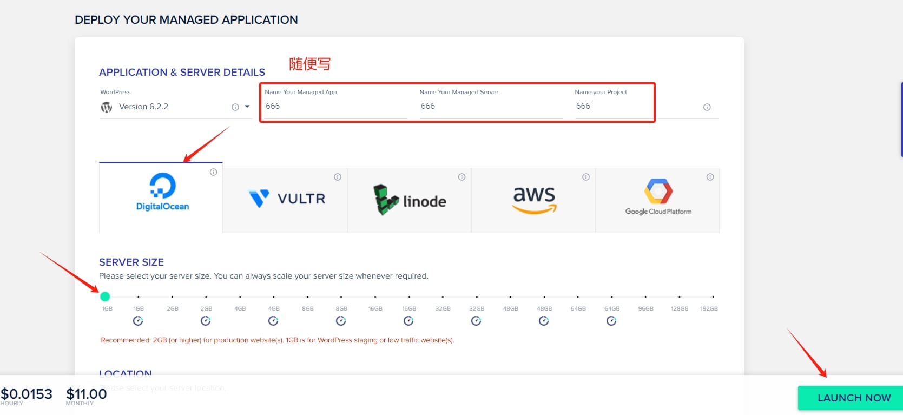Set server size slider to 96GB
Screen dimensions: 903x415
pos(645,297)
